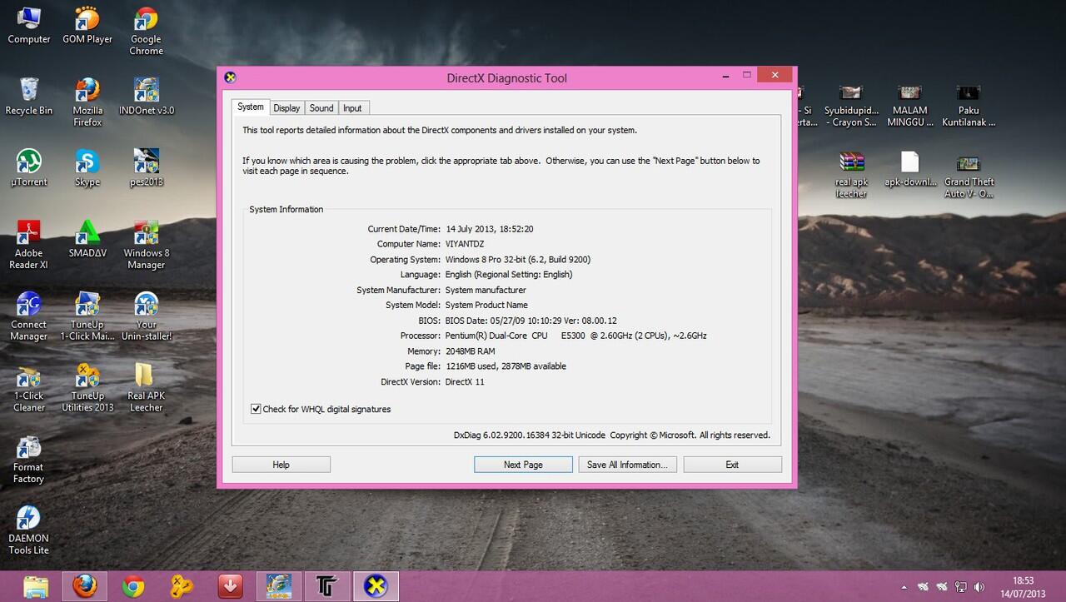The width and height of the screenshot is (1066, 602).
Task: Select MALAM MINGGU video file icon
Action: [909, 104]
